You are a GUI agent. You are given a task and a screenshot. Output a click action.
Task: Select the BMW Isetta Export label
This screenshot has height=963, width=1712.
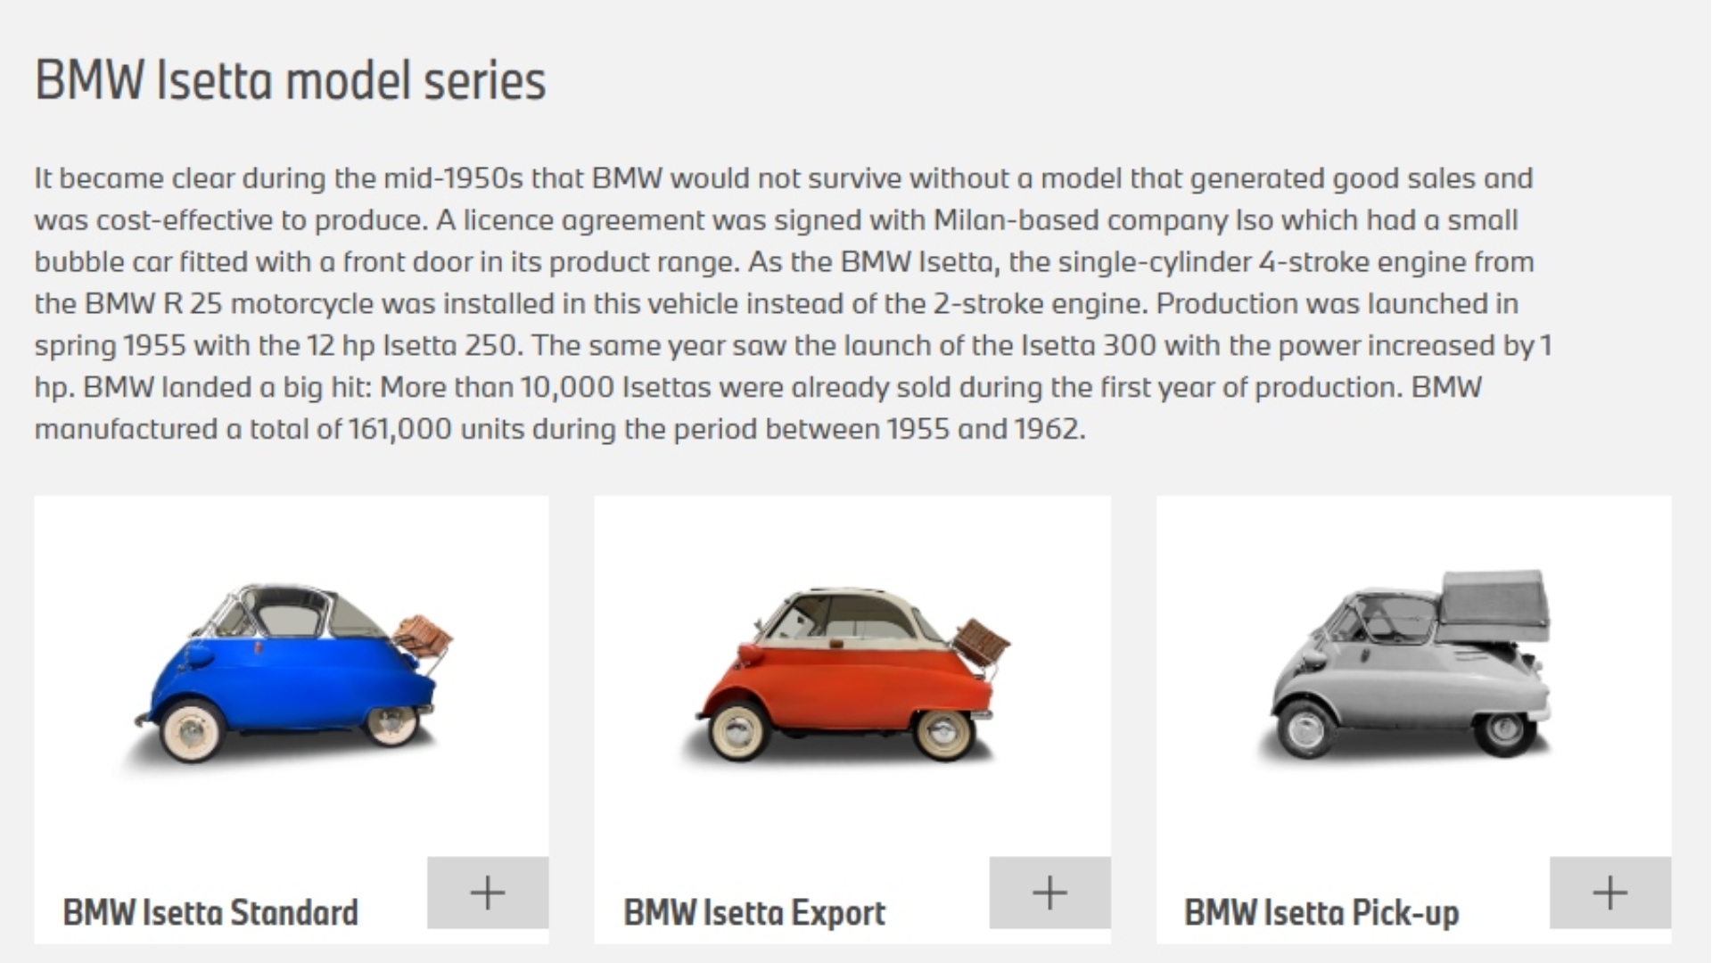point(755,912)
